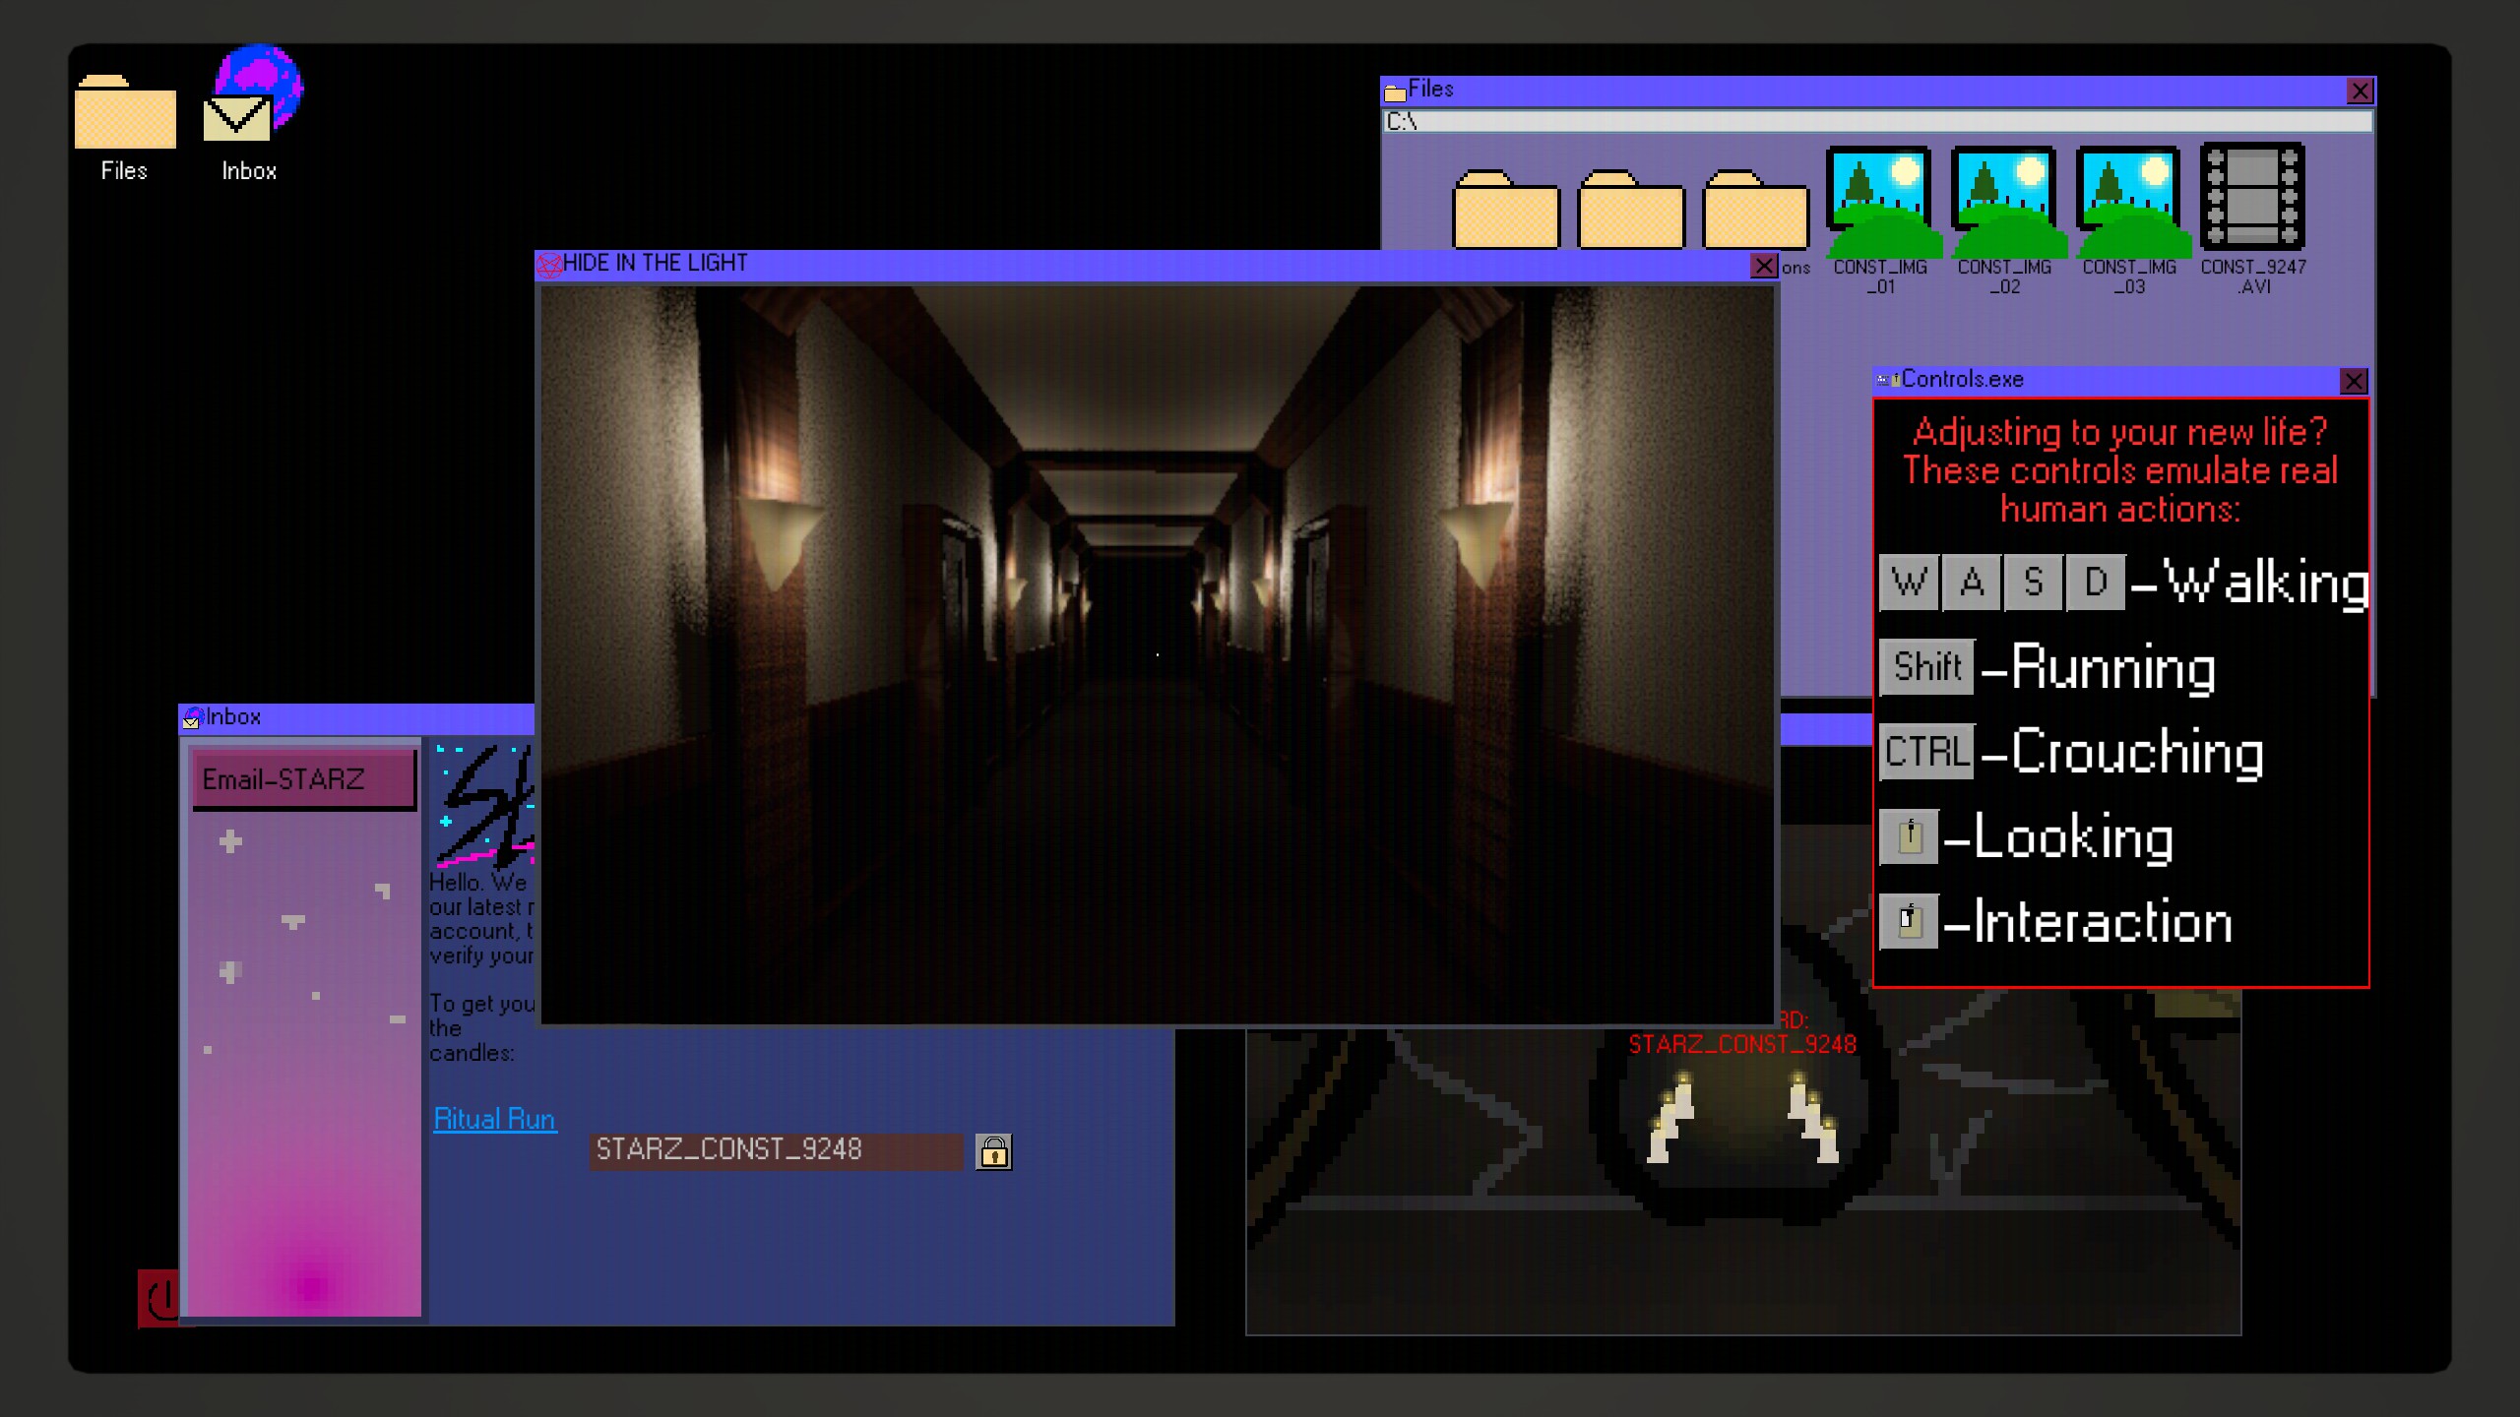The height and width of the screenshot is (1417, 2520).
Task: Select the Email-STARZ message
Action: pyautogui.click(x=304, y=779)
